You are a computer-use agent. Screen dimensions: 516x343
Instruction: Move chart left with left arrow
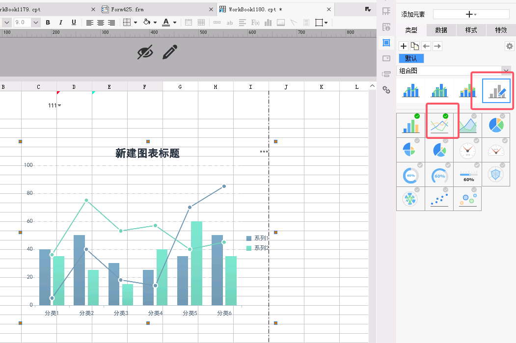[426, 46]
